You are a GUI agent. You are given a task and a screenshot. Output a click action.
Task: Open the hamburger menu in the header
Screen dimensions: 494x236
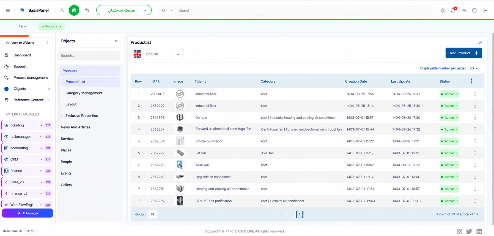[x=8, y=10]
